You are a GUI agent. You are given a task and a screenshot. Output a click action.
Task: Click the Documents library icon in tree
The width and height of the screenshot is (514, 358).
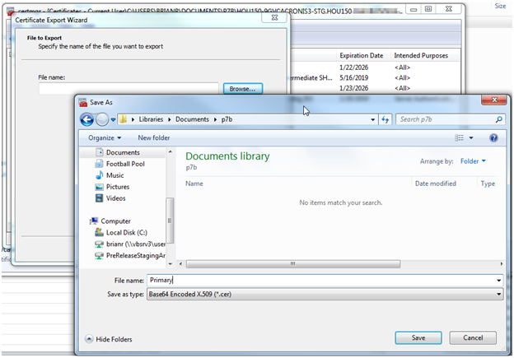coord(100,152)
